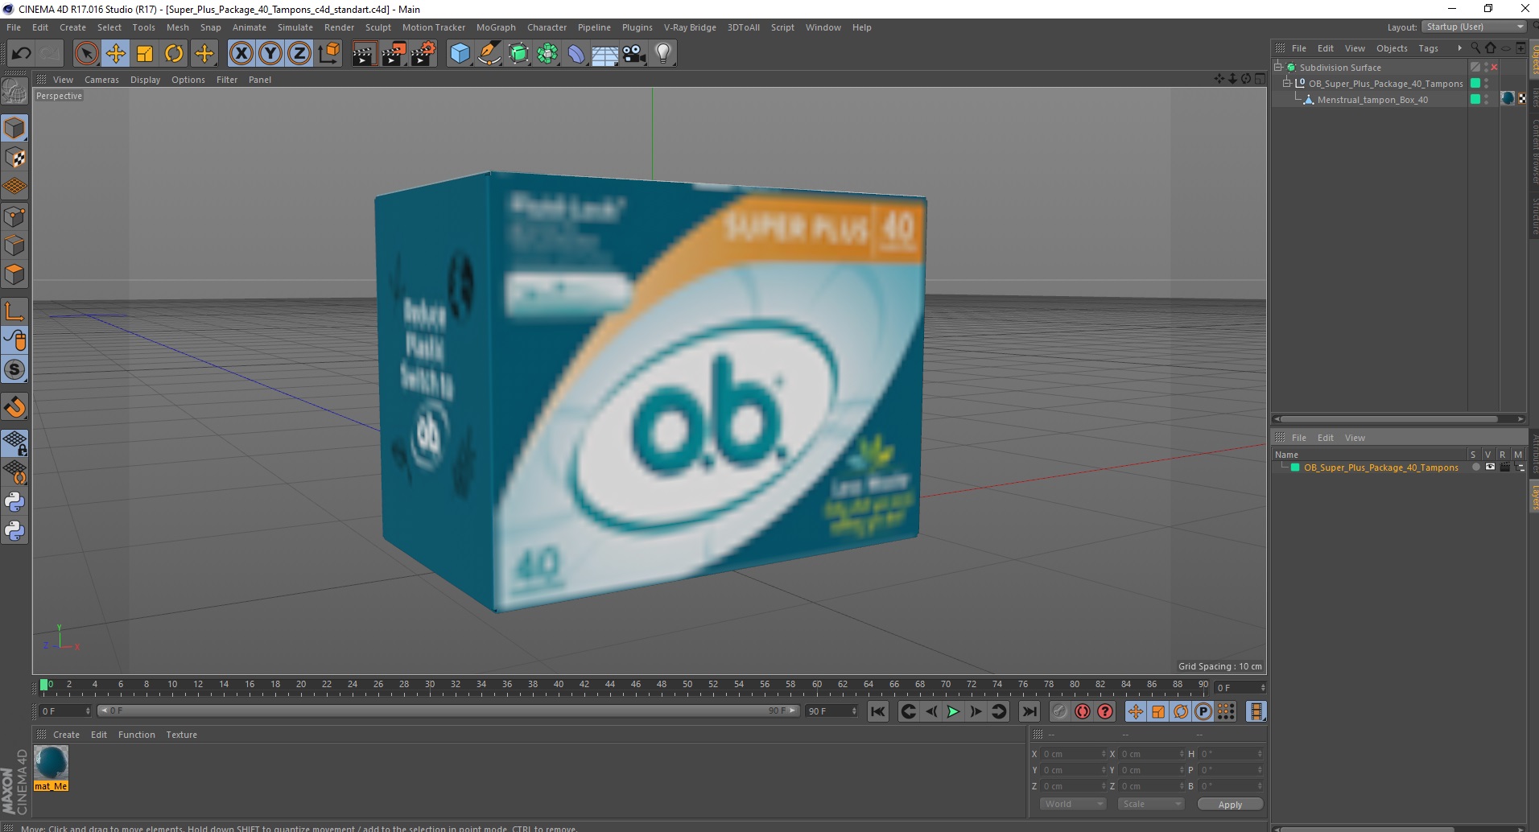
Task: Go to end of animation
Action: pos(1029,711)
